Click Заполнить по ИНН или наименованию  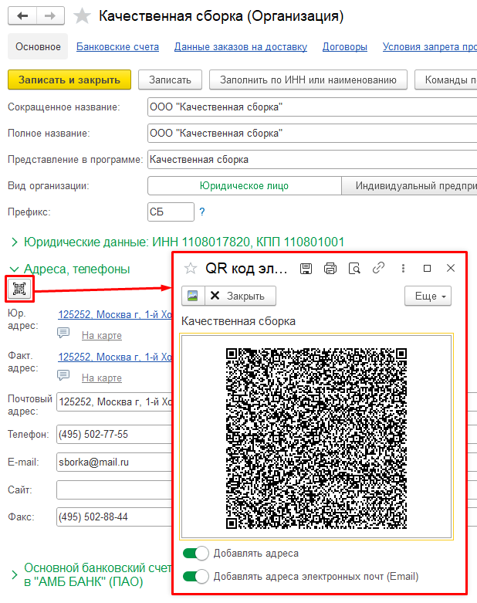[308, 80]
